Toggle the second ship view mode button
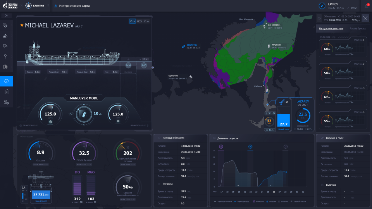The height and width of the screenshot is (209, 372). 139,21
